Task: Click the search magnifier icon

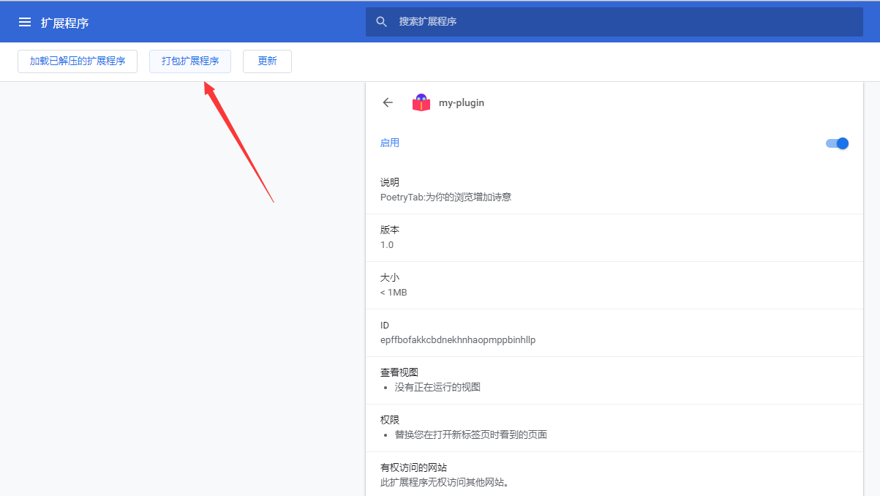Action: click(382, 22)
